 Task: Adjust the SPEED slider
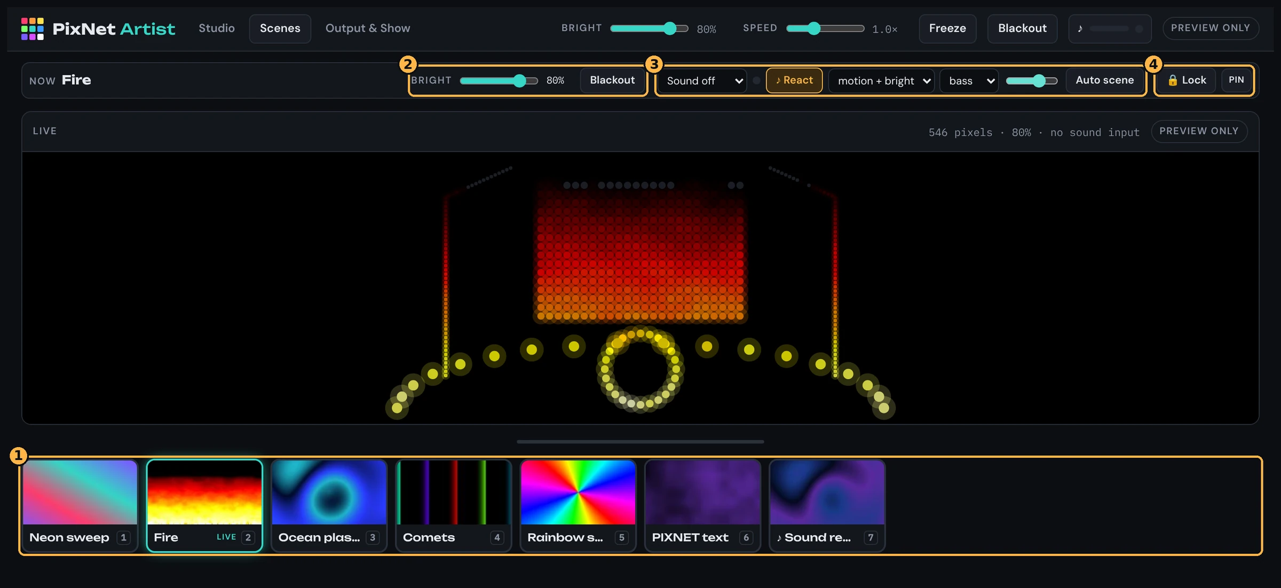(x=825, y=28)
